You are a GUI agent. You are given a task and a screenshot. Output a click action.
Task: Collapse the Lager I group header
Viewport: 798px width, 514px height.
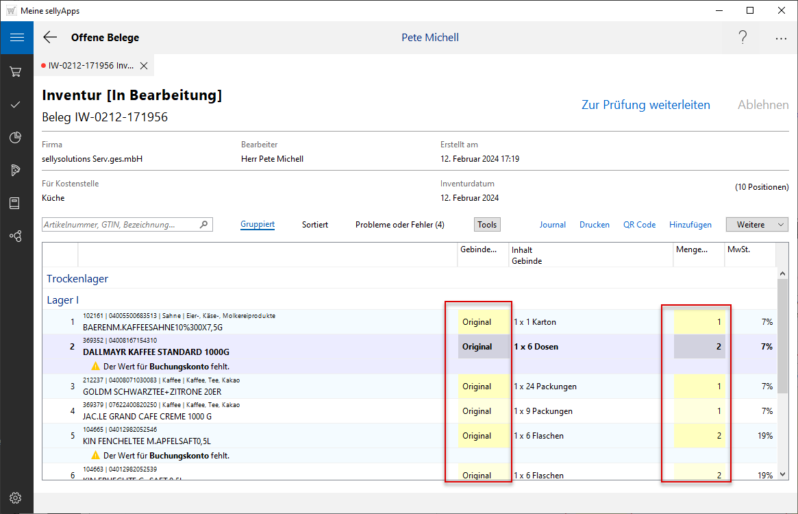62,300
